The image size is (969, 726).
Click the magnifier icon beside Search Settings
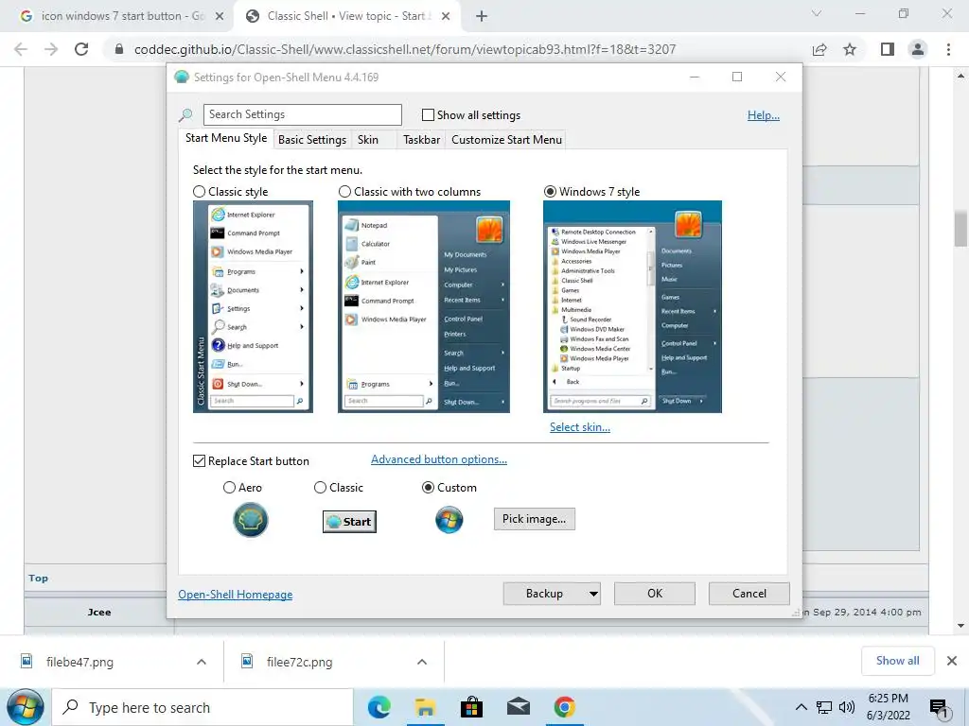[185, 114]
